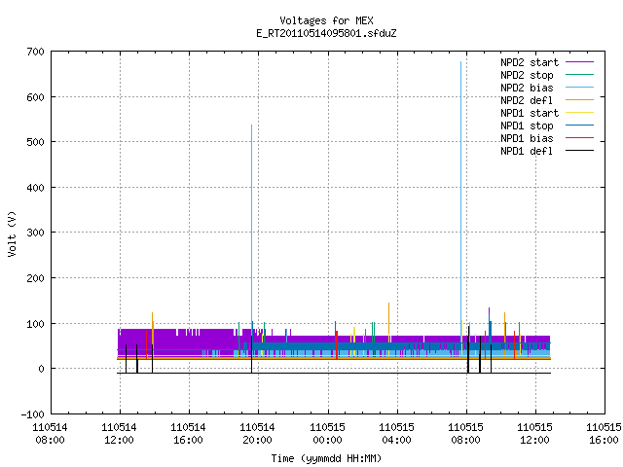Click the purple NPD2 start legend line
Screen dimensions: 623x467
pyautogui.click(x=579, y=62)
